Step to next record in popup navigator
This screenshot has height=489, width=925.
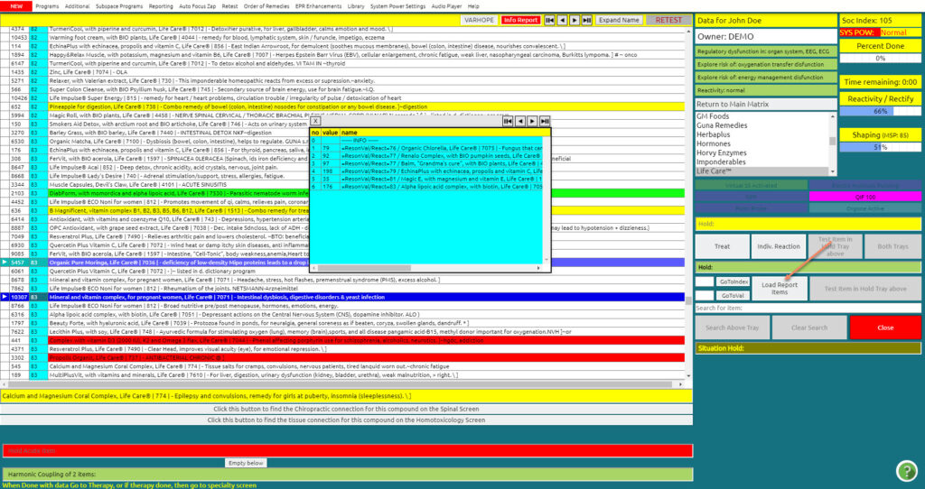(x=533, y=120)
